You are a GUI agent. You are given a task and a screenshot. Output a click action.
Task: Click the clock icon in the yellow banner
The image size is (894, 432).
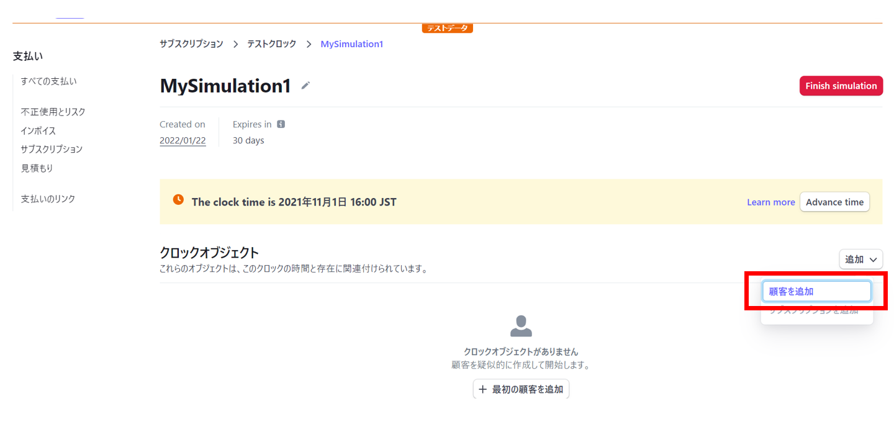point(178,200)
